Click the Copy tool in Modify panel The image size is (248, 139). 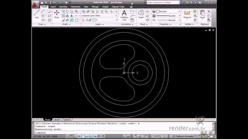tap(63, 11)
